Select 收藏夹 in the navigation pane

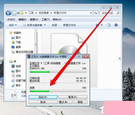point(17,33)
